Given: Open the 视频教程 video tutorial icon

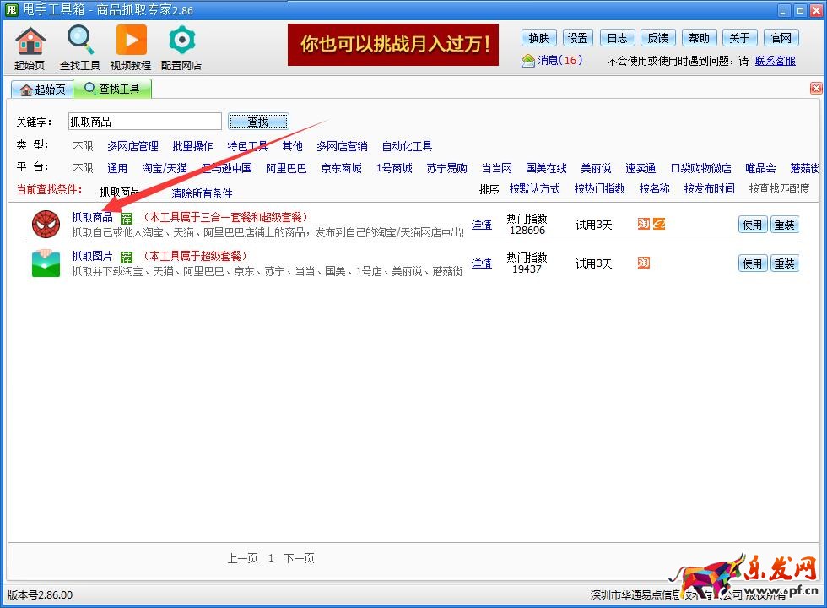Looking at the screenshot, I should pos(131,41).
